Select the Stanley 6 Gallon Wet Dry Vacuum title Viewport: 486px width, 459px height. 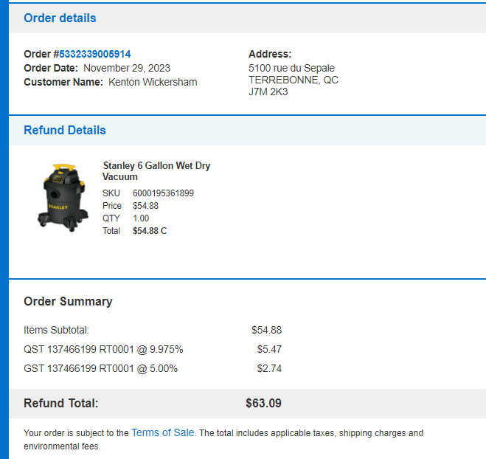(x=156, y=171)
